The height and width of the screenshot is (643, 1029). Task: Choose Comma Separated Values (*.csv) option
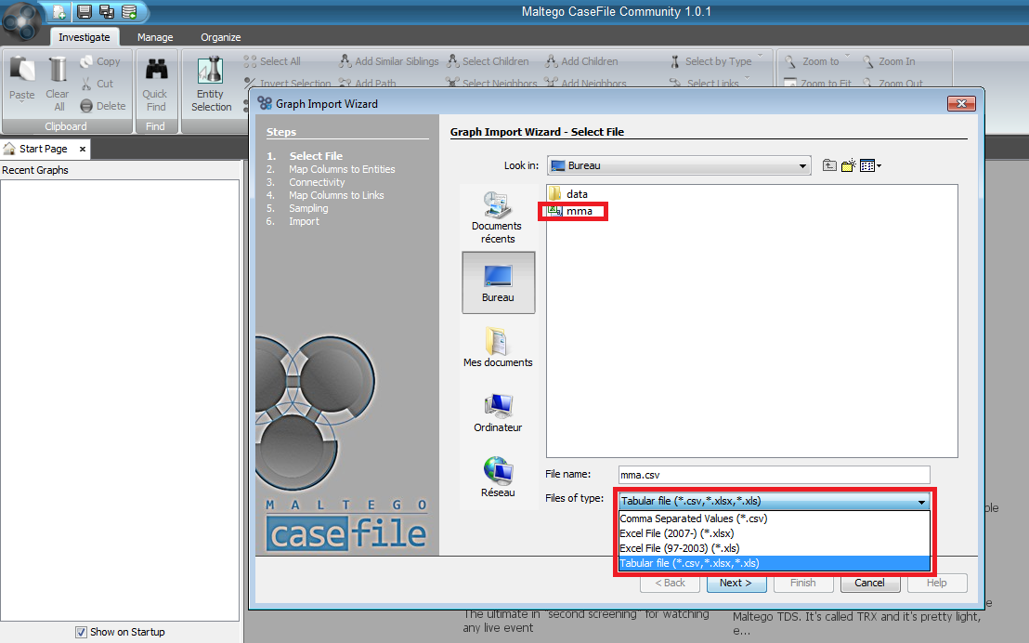click(775, 518)
